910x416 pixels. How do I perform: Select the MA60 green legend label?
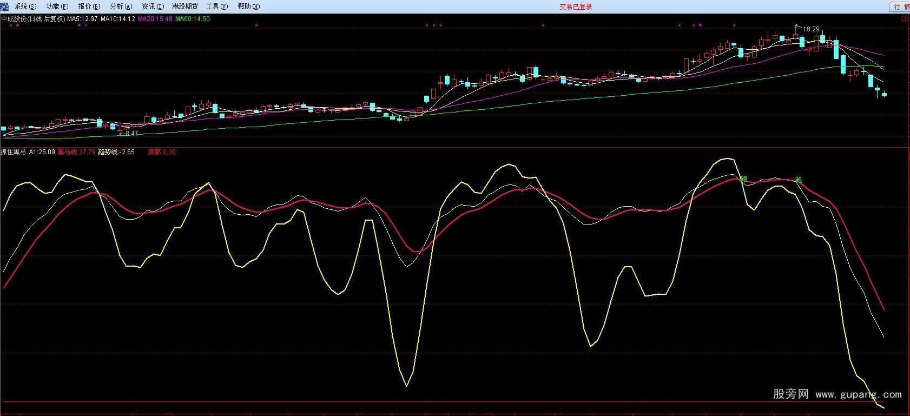click(x=193, y=19)
